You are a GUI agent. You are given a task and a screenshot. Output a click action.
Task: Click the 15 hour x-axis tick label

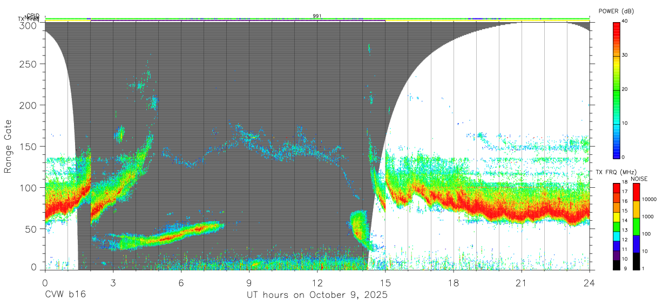385,282
